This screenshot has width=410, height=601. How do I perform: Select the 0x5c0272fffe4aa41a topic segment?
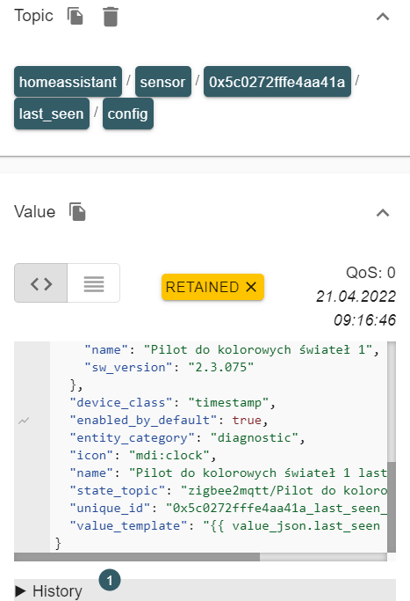(x=277, y=82)
